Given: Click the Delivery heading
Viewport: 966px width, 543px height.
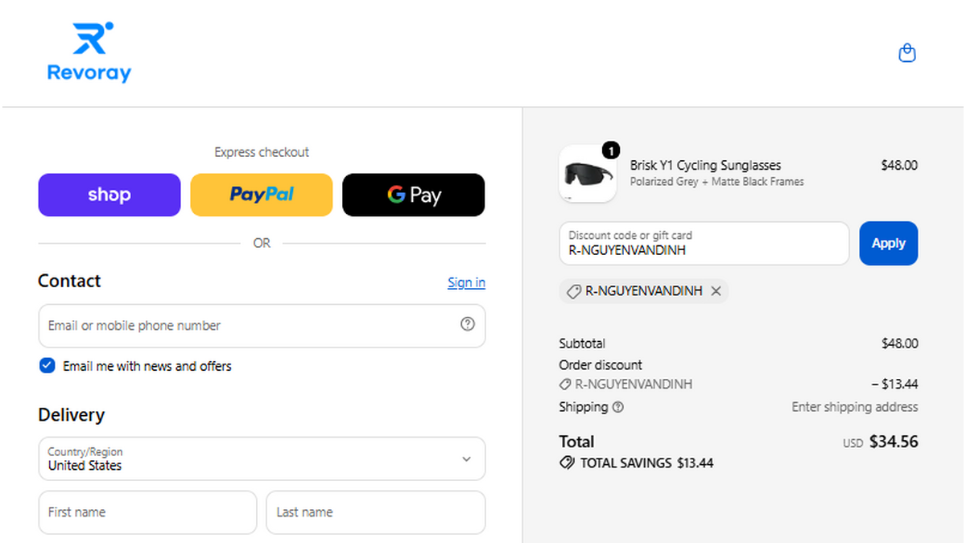Looking at the screenshot, I should tap(72, 415).
